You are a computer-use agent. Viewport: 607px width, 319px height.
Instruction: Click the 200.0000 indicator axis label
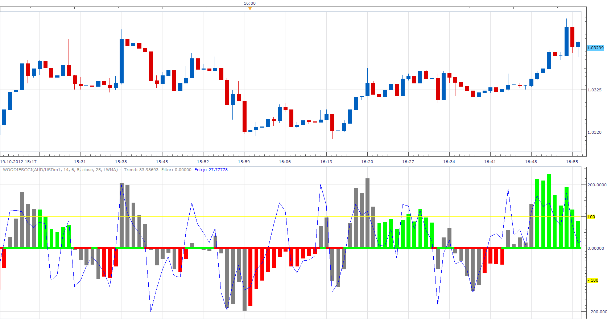(596, 185)
